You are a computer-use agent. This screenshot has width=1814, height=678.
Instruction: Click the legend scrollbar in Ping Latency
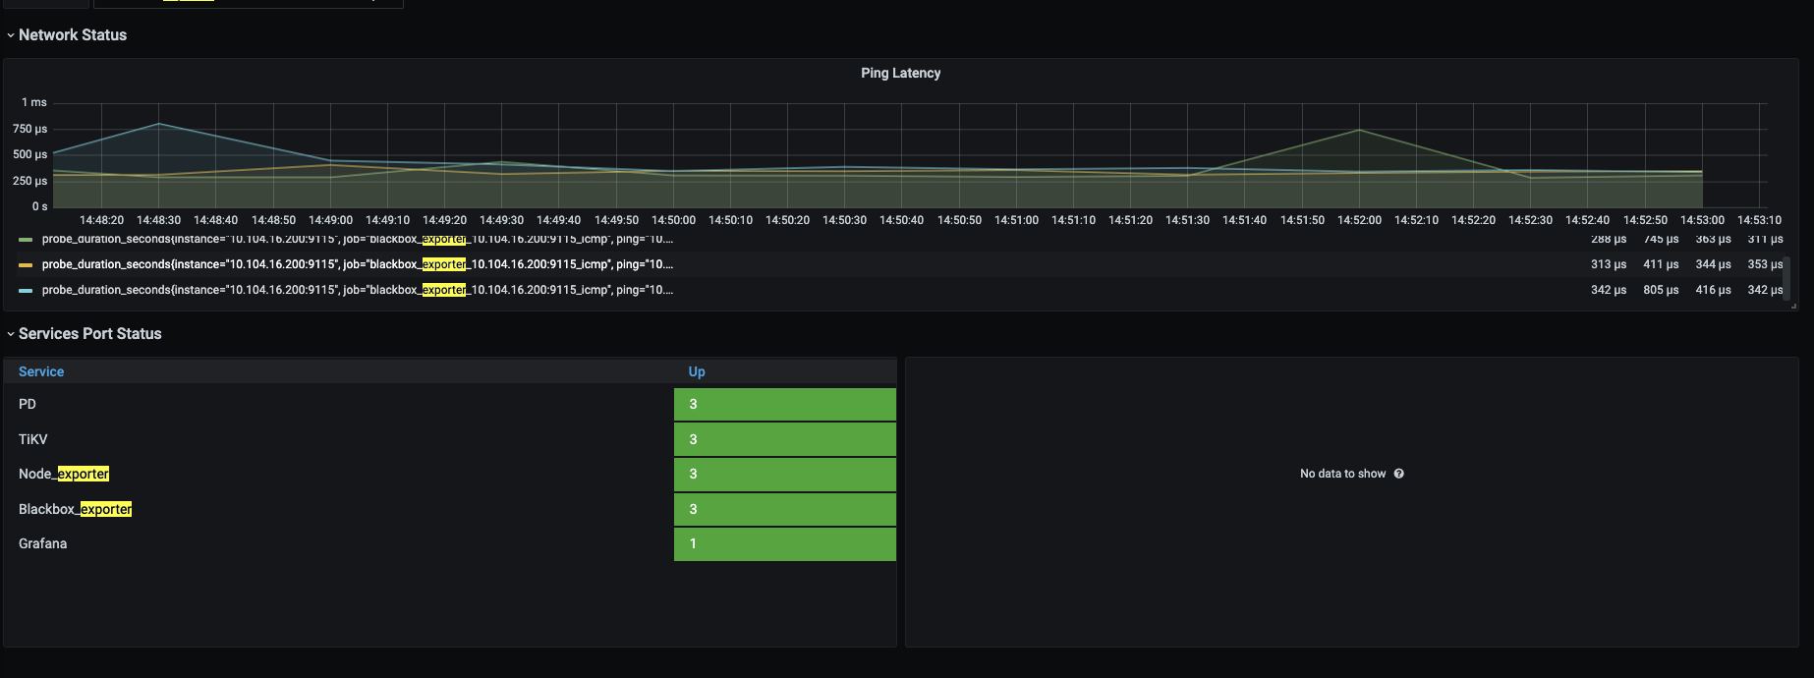point(1786,277)
